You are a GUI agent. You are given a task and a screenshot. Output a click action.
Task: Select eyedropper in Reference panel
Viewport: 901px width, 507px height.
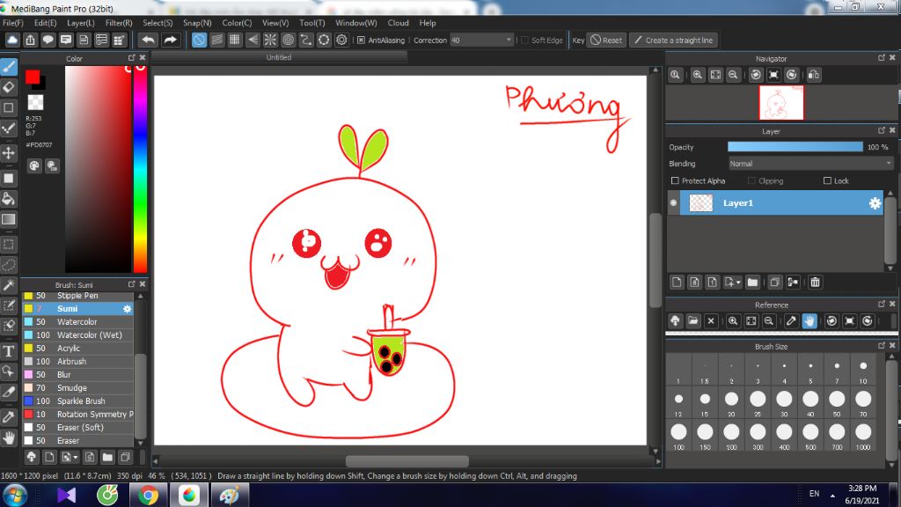click(x=791, y=320)
